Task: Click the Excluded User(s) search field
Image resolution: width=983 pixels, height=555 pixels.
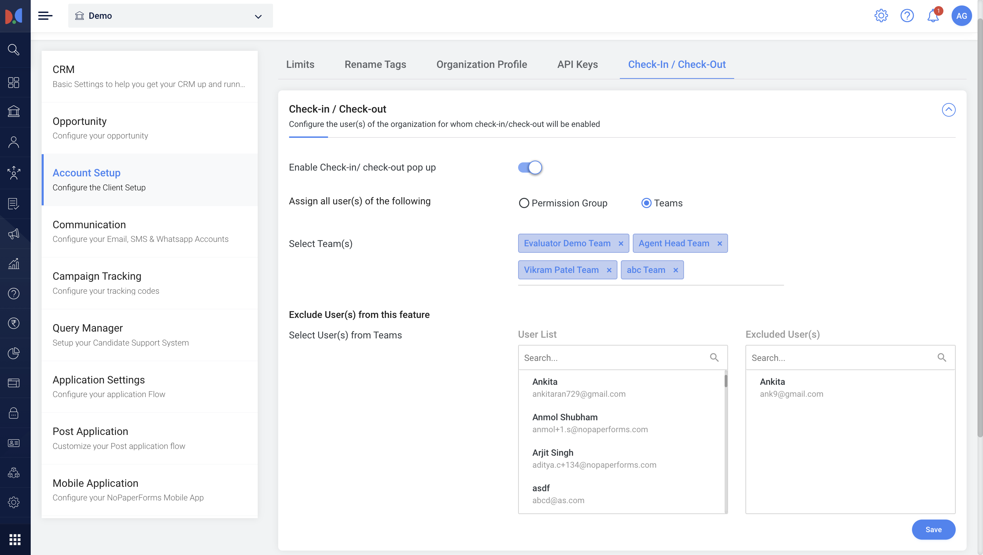Action: point(850,357)
